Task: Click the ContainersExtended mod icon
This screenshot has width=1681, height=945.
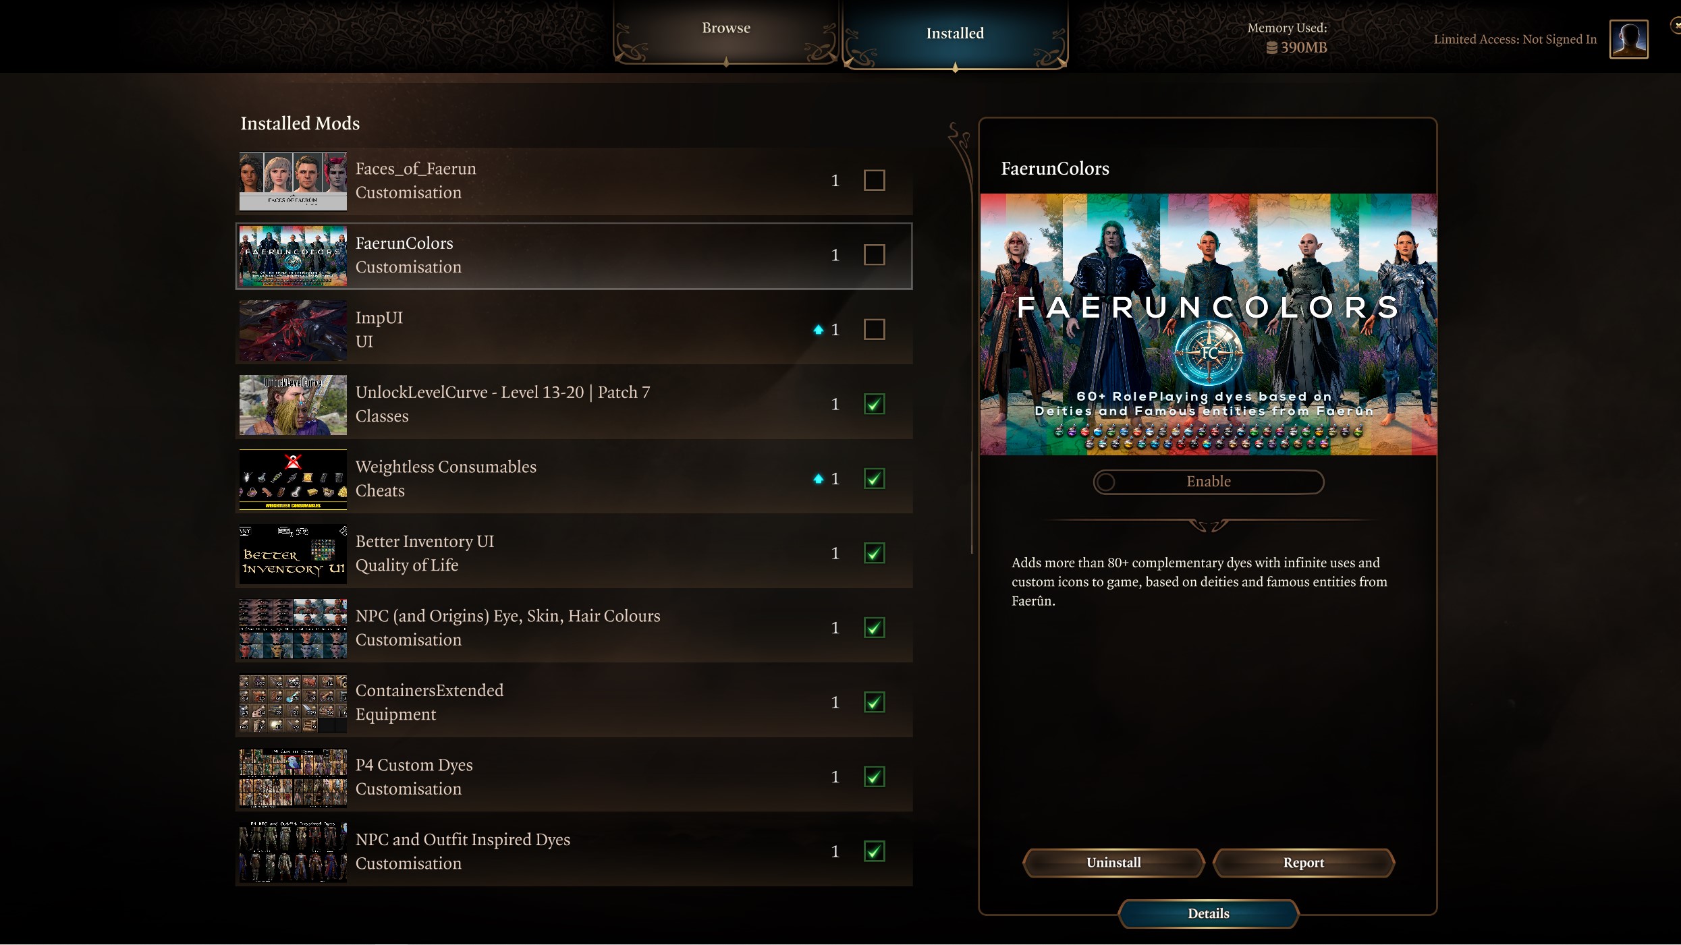Action: (x=294, y=703)
